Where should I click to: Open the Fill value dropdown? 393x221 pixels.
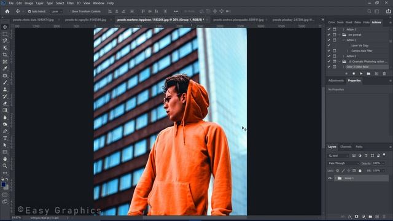click(383, 171)
